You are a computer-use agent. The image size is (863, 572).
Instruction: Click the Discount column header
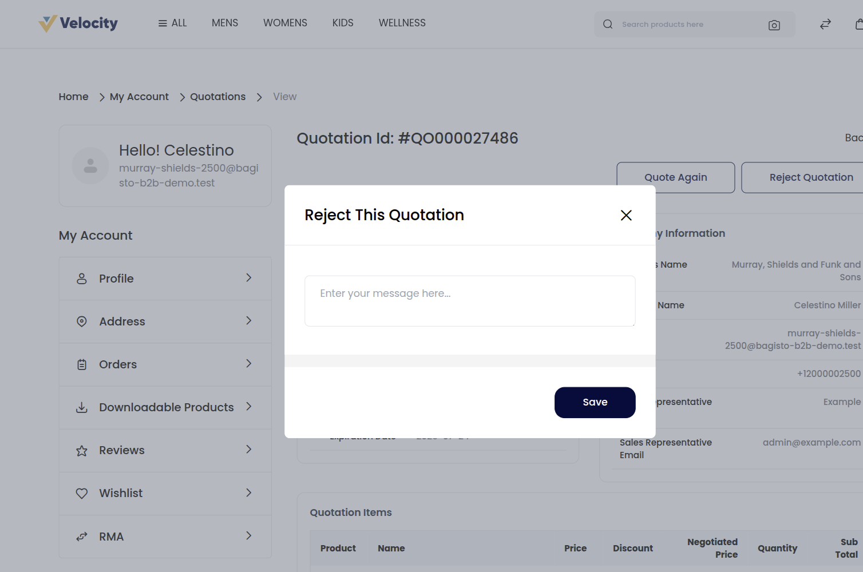coord(633,548)
